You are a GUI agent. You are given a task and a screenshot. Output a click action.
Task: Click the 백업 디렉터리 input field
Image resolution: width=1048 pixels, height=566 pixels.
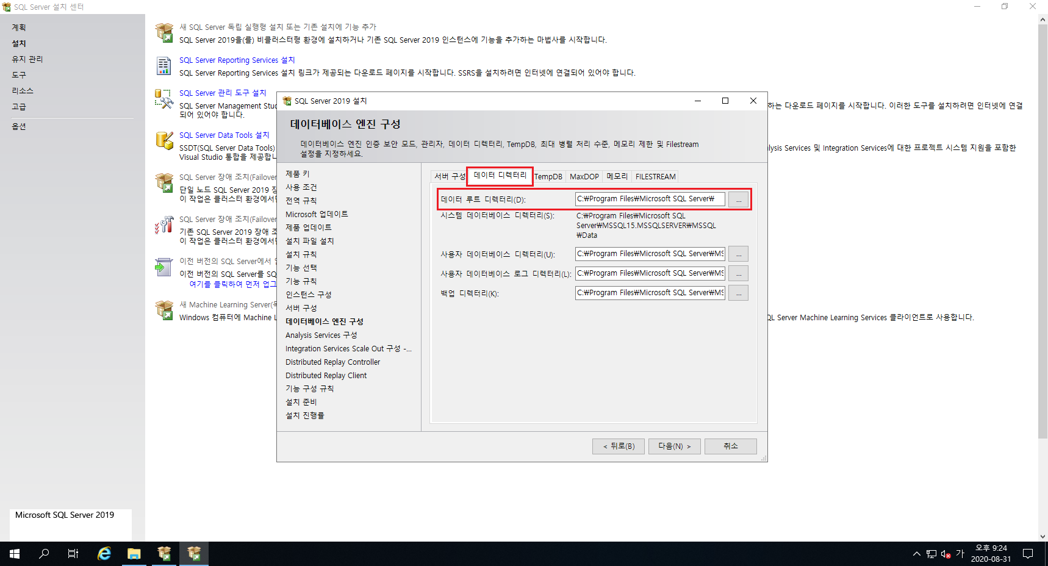click(650, 293)
